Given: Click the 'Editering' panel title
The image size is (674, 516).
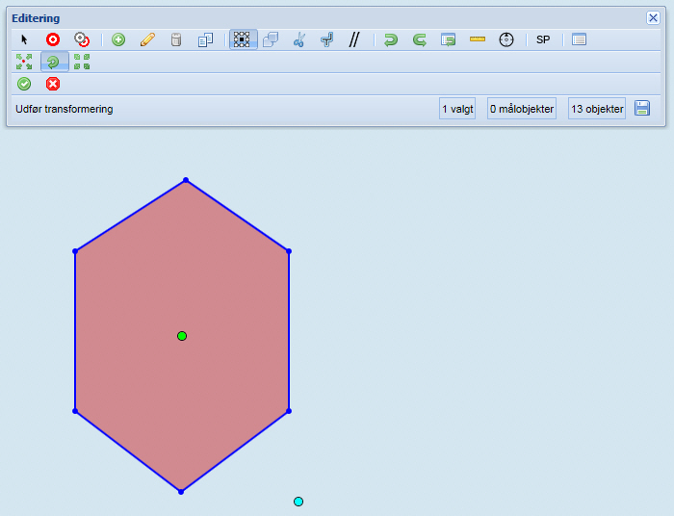Looking at the screenshot, I should pyautogui.click(x=36, y=18).
